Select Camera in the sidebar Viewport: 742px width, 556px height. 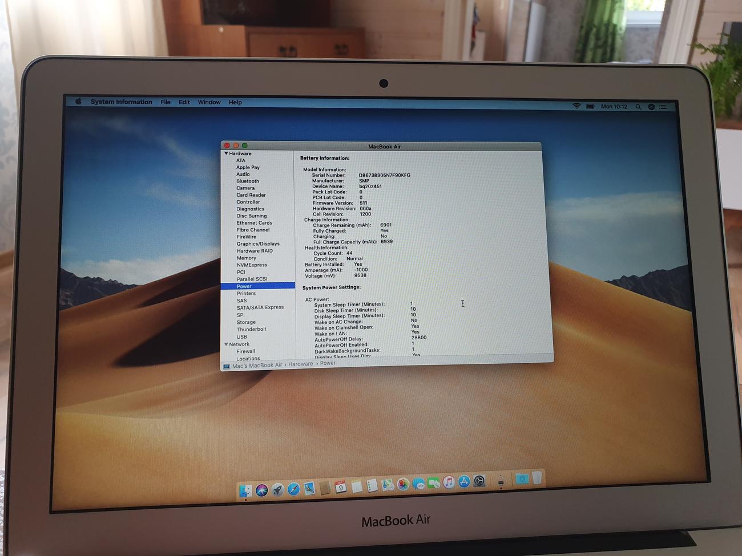click(x=245, y=188)
